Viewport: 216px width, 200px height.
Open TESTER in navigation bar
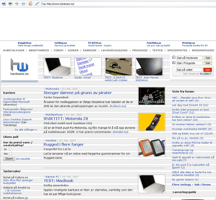point(157,50)
